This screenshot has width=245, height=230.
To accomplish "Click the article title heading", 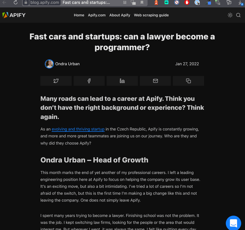I will point(122,42).
